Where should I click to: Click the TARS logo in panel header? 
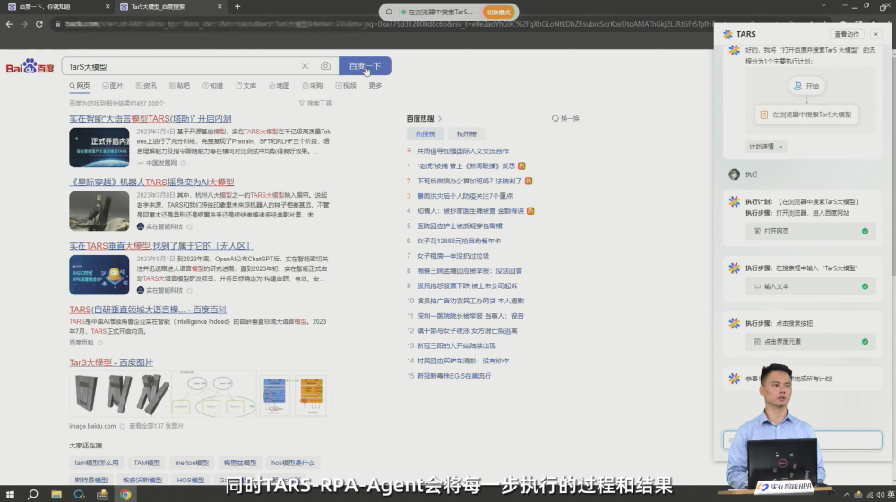[728, 34]
